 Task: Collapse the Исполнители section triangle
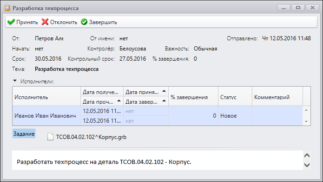[x=14, y=81]
